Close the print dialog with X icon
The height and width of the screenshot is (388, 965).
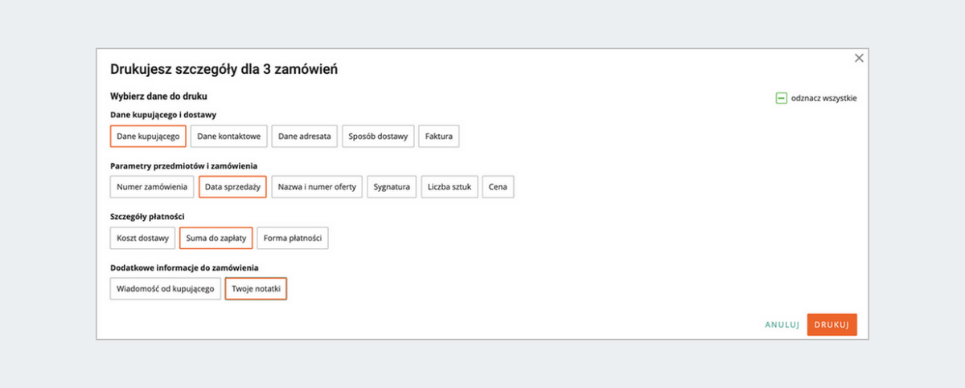point(859,58)
